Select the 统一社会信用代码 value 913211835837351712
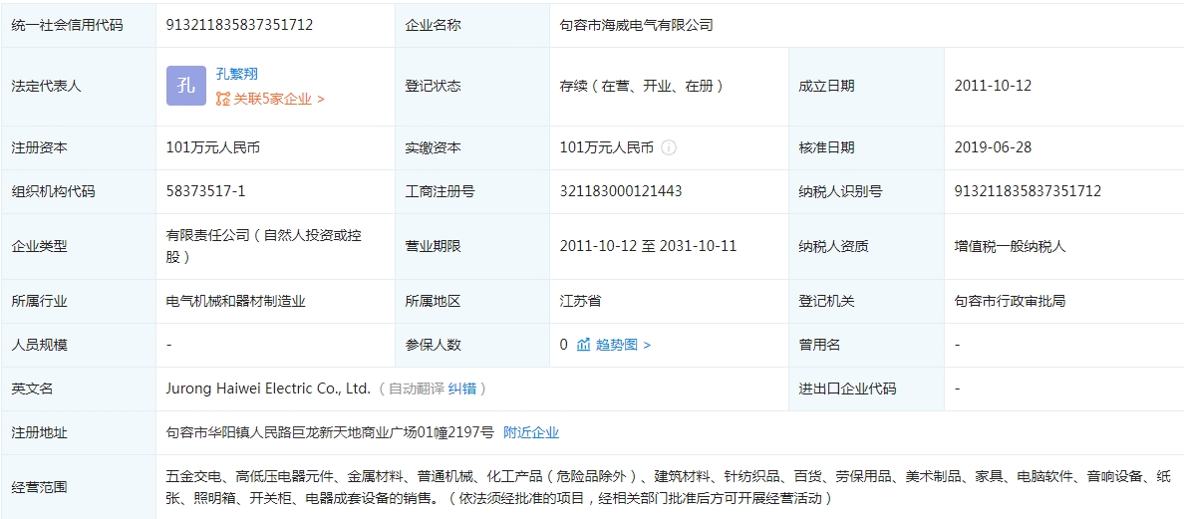Viewport: 1184px width, 519px height. coord(239,25)
